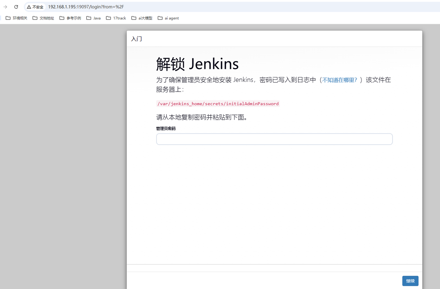Click the address bar URL 192.168.1.195:19097
The image size is (440, 289).
[86, 7]
